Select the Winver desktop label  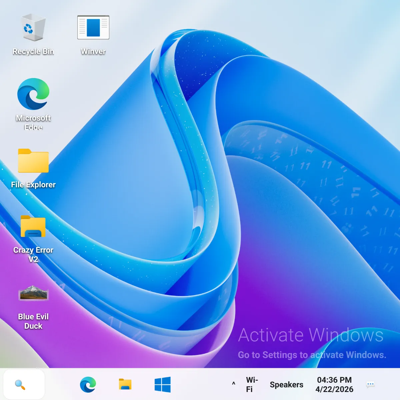click(93, 51)
